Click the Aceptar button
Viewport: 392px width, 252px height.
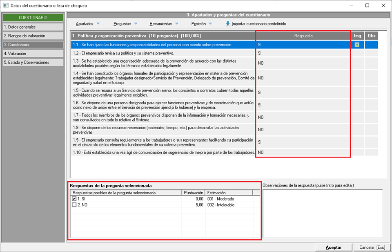[334, 247]
